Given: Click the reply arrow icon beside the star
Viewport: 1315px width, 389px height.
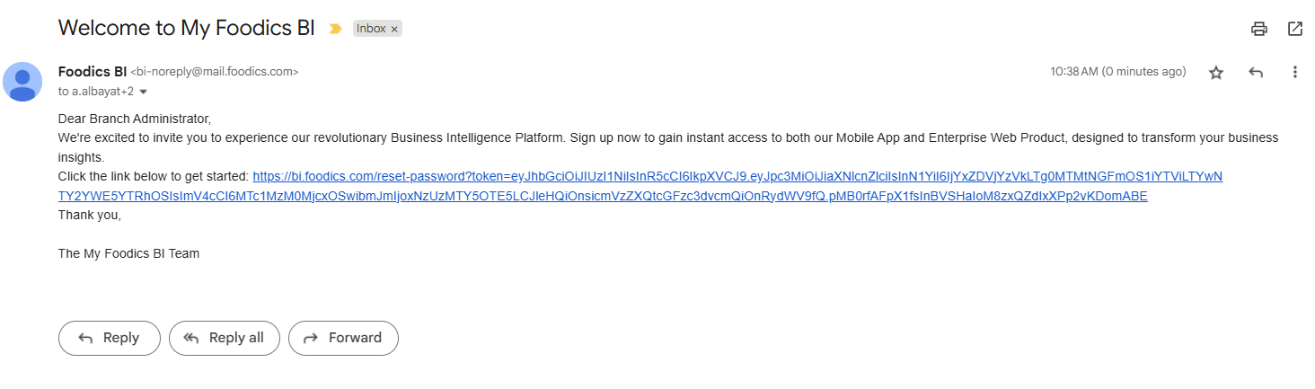Looking at the screenshot, I should point(1256,73).
